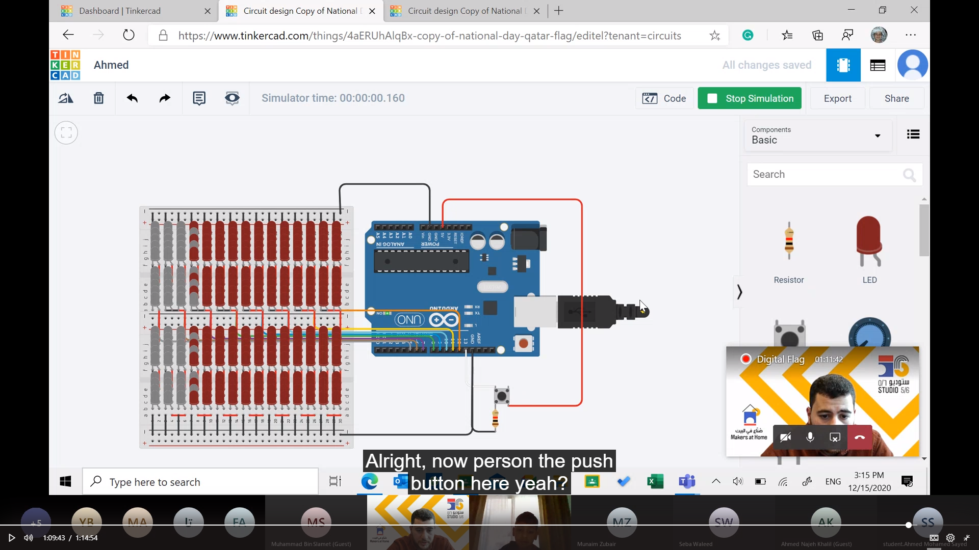Screen dimensions: 979x550
Task: Switch to circuit view
Action: 843,65
